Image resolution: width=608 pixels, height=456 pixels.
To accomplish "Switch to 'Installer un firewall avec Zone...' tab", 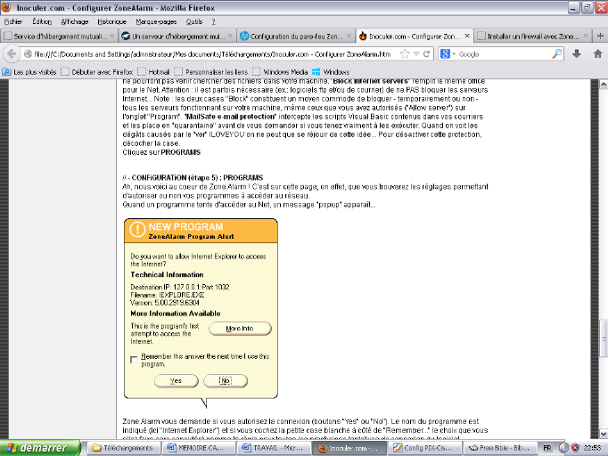I will point(533,36).
